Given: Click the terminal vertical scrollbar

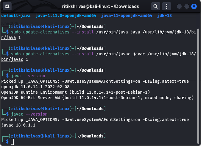Looking at the screenshot, I should (199, 86).
